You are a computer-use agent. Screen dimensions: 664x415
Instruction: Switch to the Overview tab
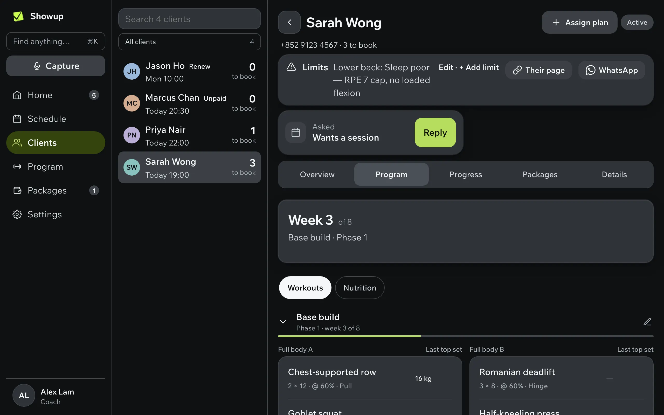[x=317, y=175]
